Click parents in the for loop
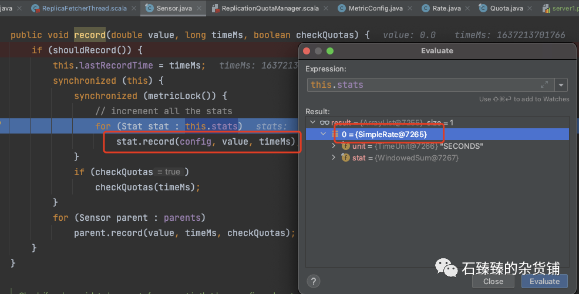This screenshot has width=579, height=294. pos(181,218)
